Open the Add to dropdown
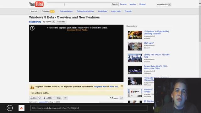This screenshot has height=113, width=201. click(x=49, y=98)
